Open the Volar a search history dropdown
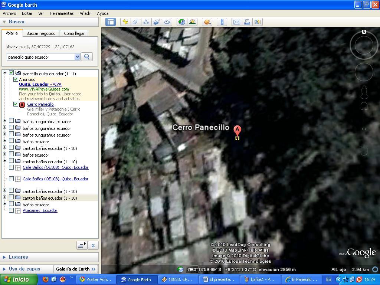Image resolution: width=380 pixels, height=285 pixels. [76, 57]
